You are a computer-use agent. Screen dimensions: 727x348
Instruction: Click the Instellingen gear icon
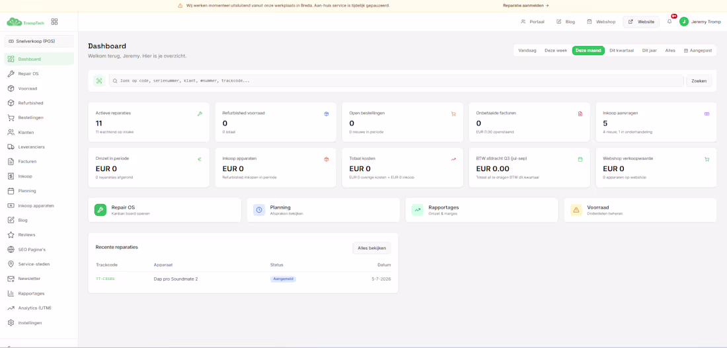click(11, 323)
